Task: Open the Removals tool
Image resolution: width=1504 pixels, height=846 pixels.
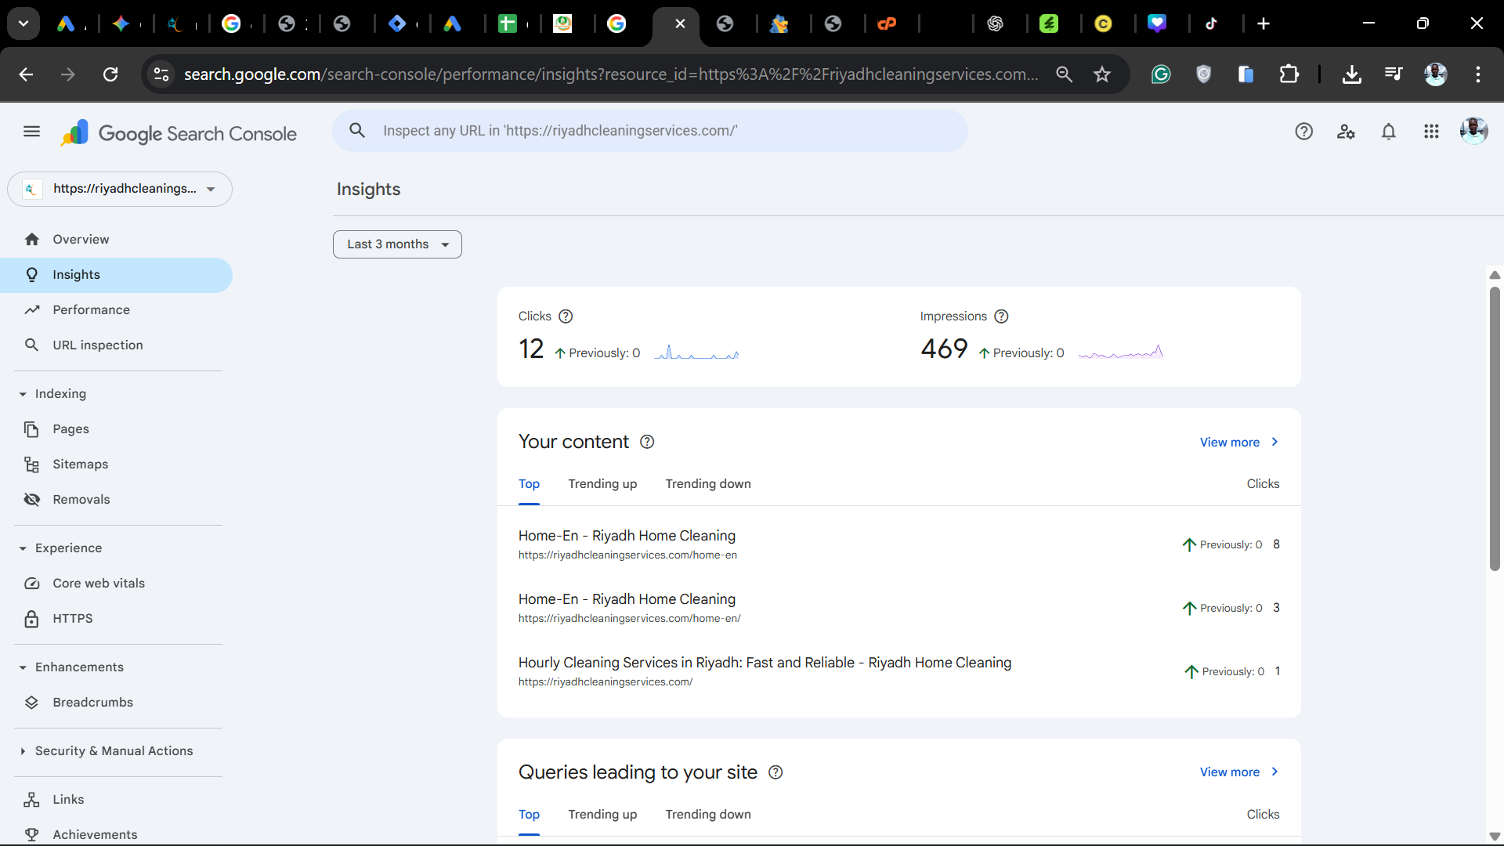Action: coord(81,499)
